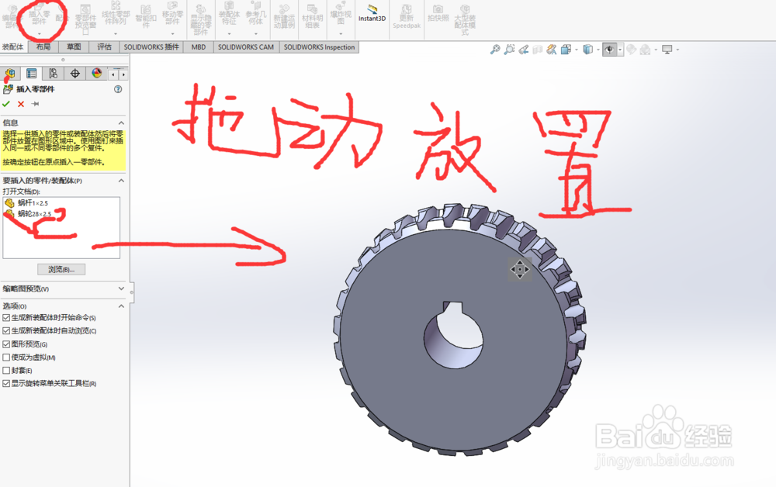The width and height of the screenshot is (776, 487).
Task: Click the Zoom to Area icon
Action: [509, 50]
